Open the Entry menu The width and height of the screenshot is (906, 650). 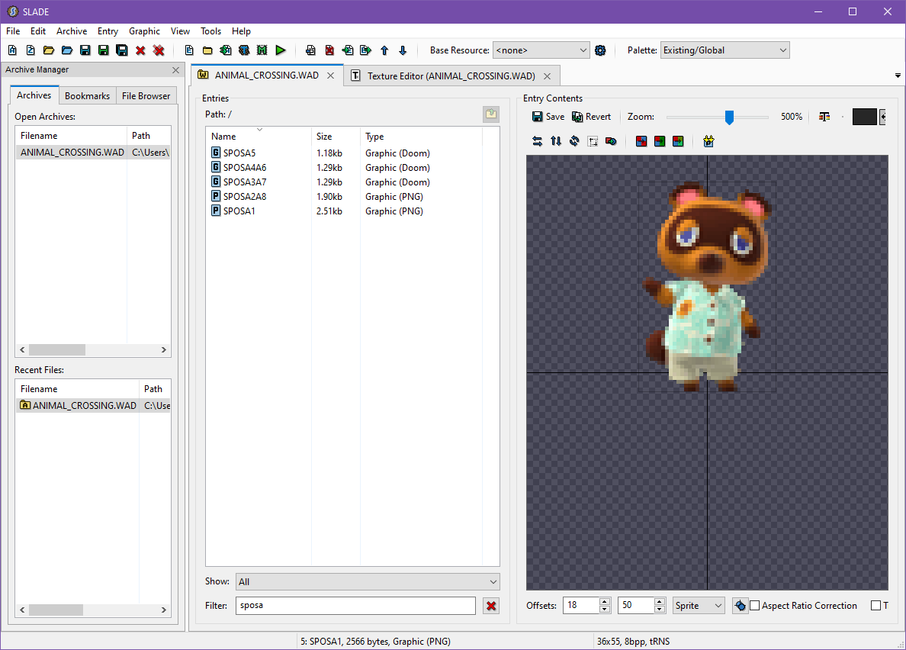click(108, 31)
